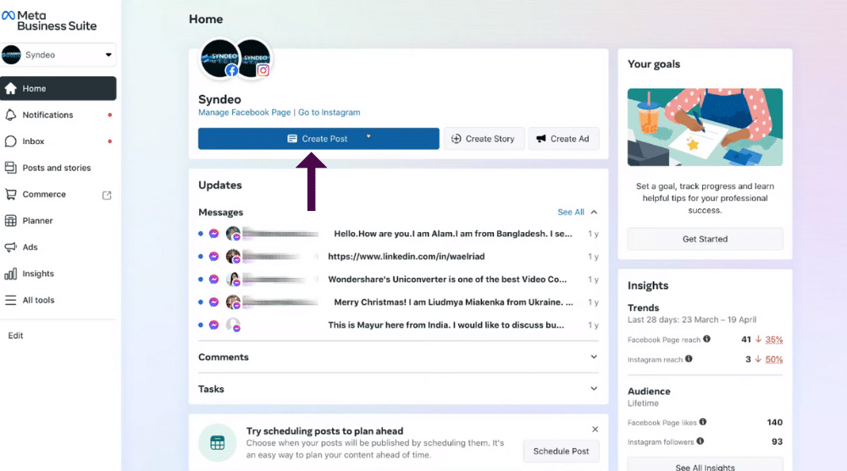This screenshot has width=847, height=471.
Task: Click See All messages link
Action: (x=570, y=213)
